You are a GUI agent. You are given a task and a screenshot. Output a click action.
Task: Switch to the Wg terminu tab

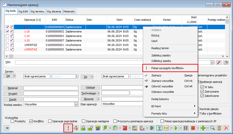tap(37, 11)
